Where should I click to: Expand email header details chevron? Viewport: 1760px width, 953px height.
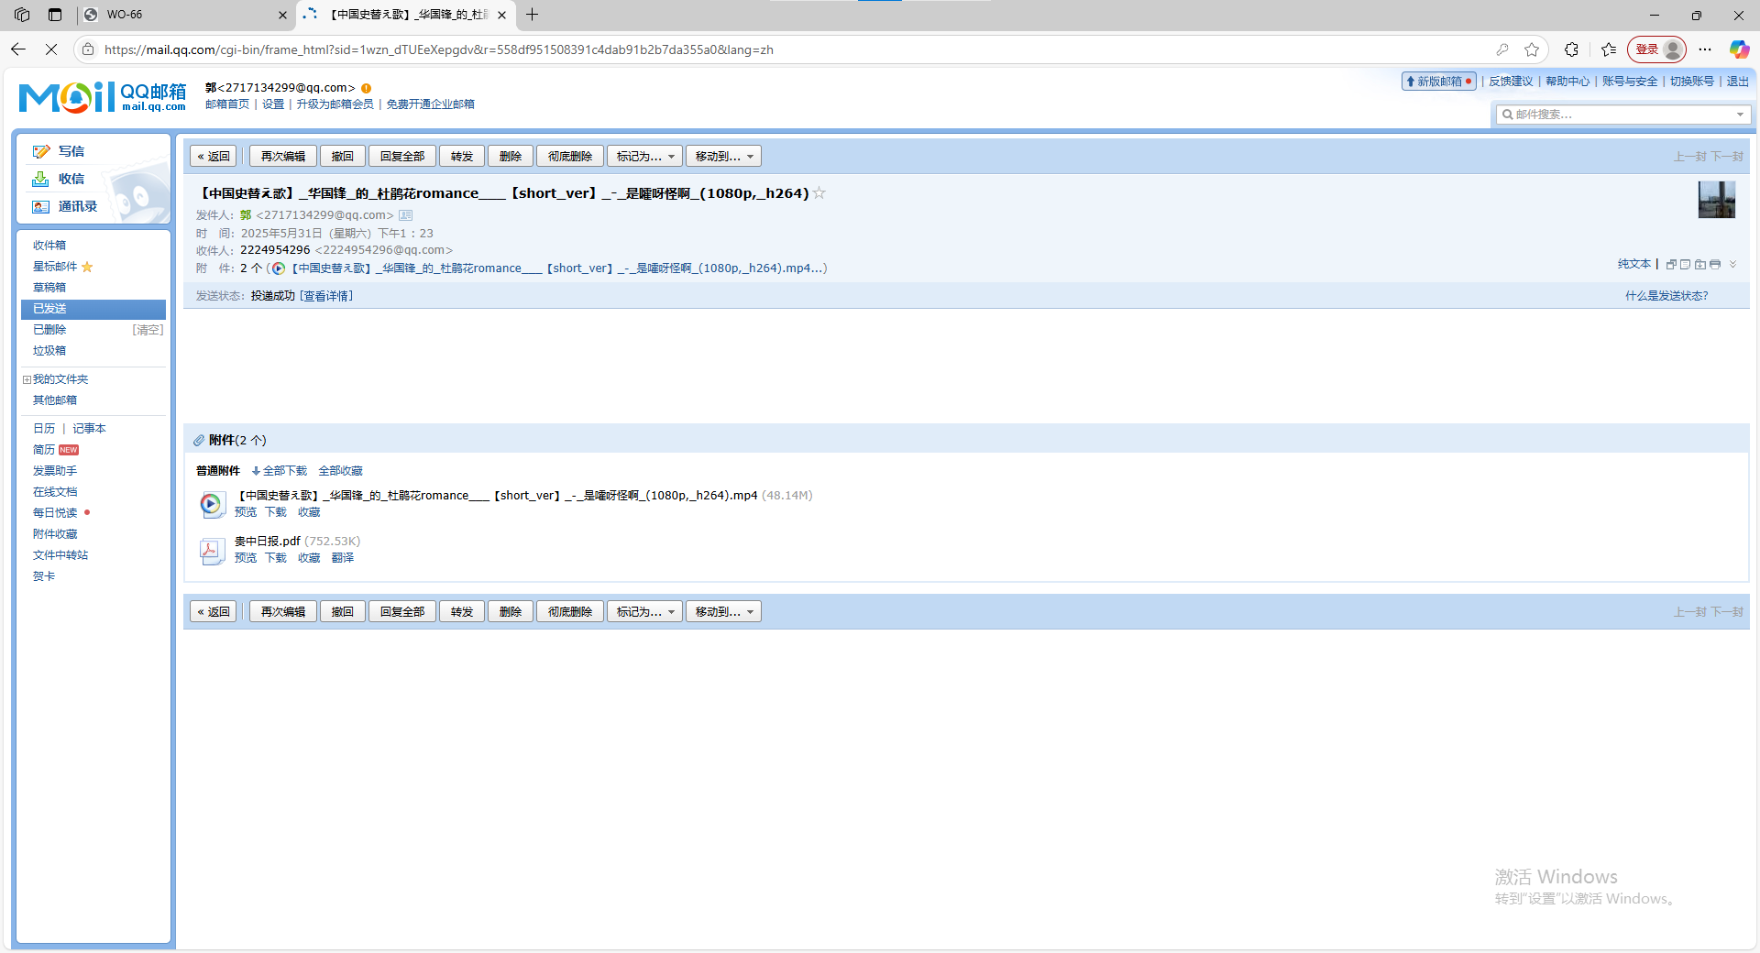pos(1732,265)
